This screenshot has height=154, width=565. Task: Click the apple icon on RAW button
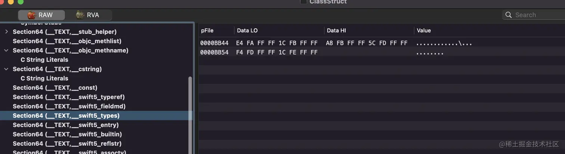tap(32, 15)
